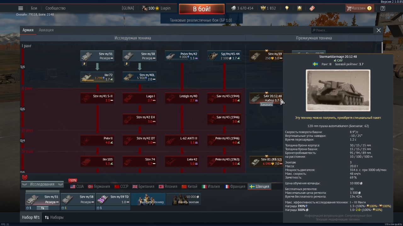Click Заказать under SAV 20.12.48
The height and width of the screenshot is (226, 403).
[266, 105]
